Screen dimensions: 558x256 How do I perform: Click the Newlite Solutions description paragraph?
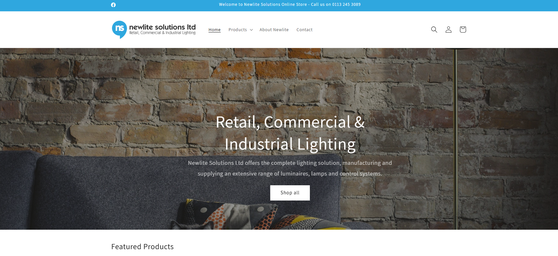point(290,168)
